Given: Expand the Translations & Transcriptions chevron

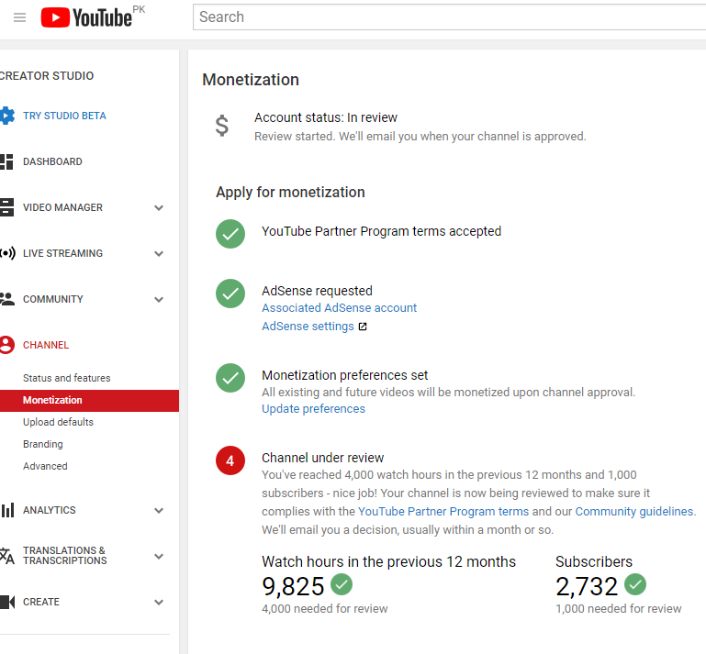Looking at the screenshot, I should pos(159,557).
